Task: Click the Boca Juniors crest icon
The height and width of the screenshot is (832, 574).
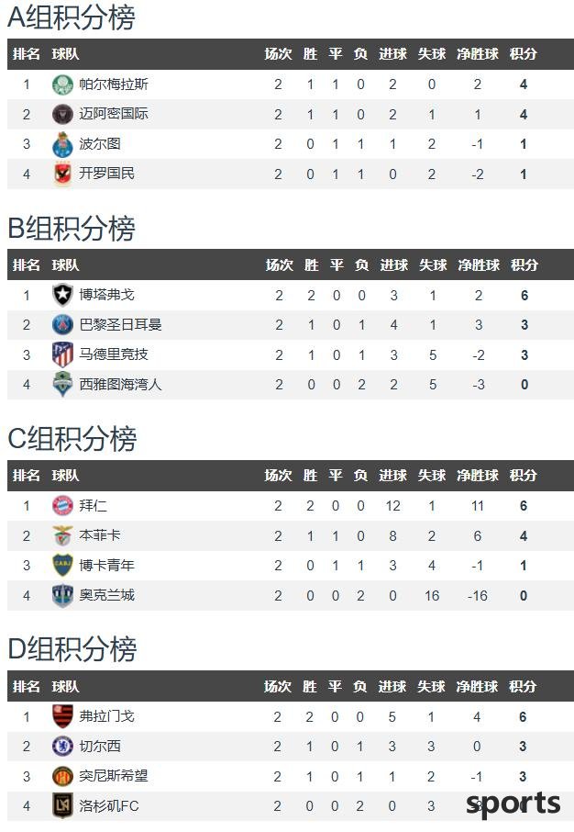Action: click(x=62, y=565)
